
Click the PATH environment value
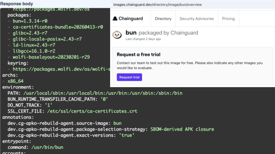click(103, 93)
